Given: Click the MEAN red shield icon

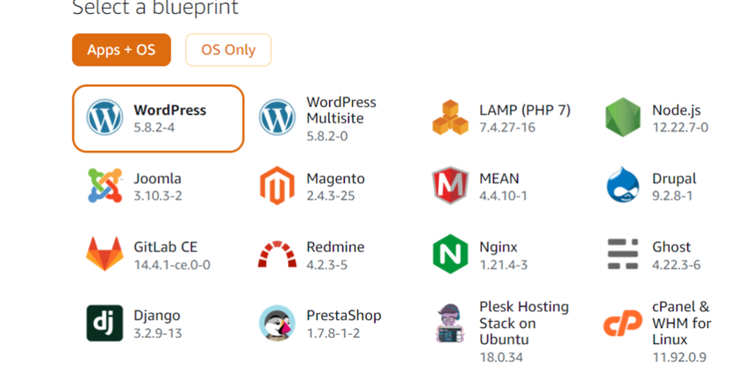Looking at the screenshot, I should coord(450,186).
